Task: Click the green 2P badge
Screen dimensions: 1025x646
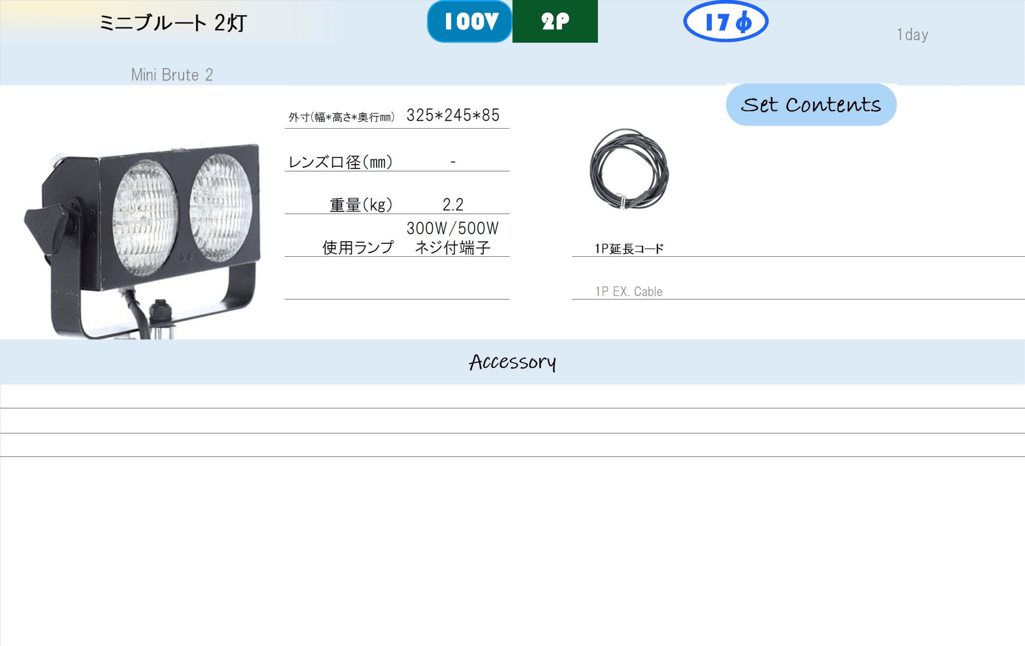Action: coord(555,21)
